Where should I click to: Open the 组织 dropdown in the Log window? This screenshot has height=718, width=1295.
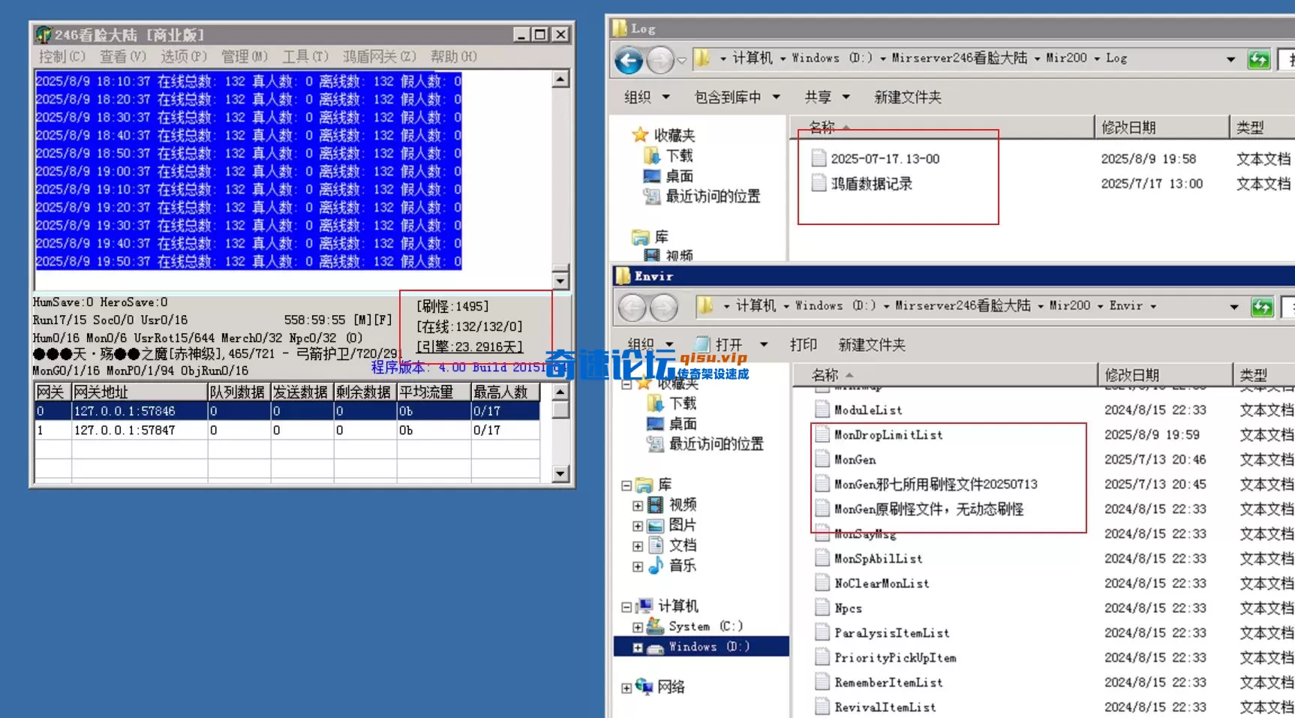pyautogui.click(x=647, y=97)
